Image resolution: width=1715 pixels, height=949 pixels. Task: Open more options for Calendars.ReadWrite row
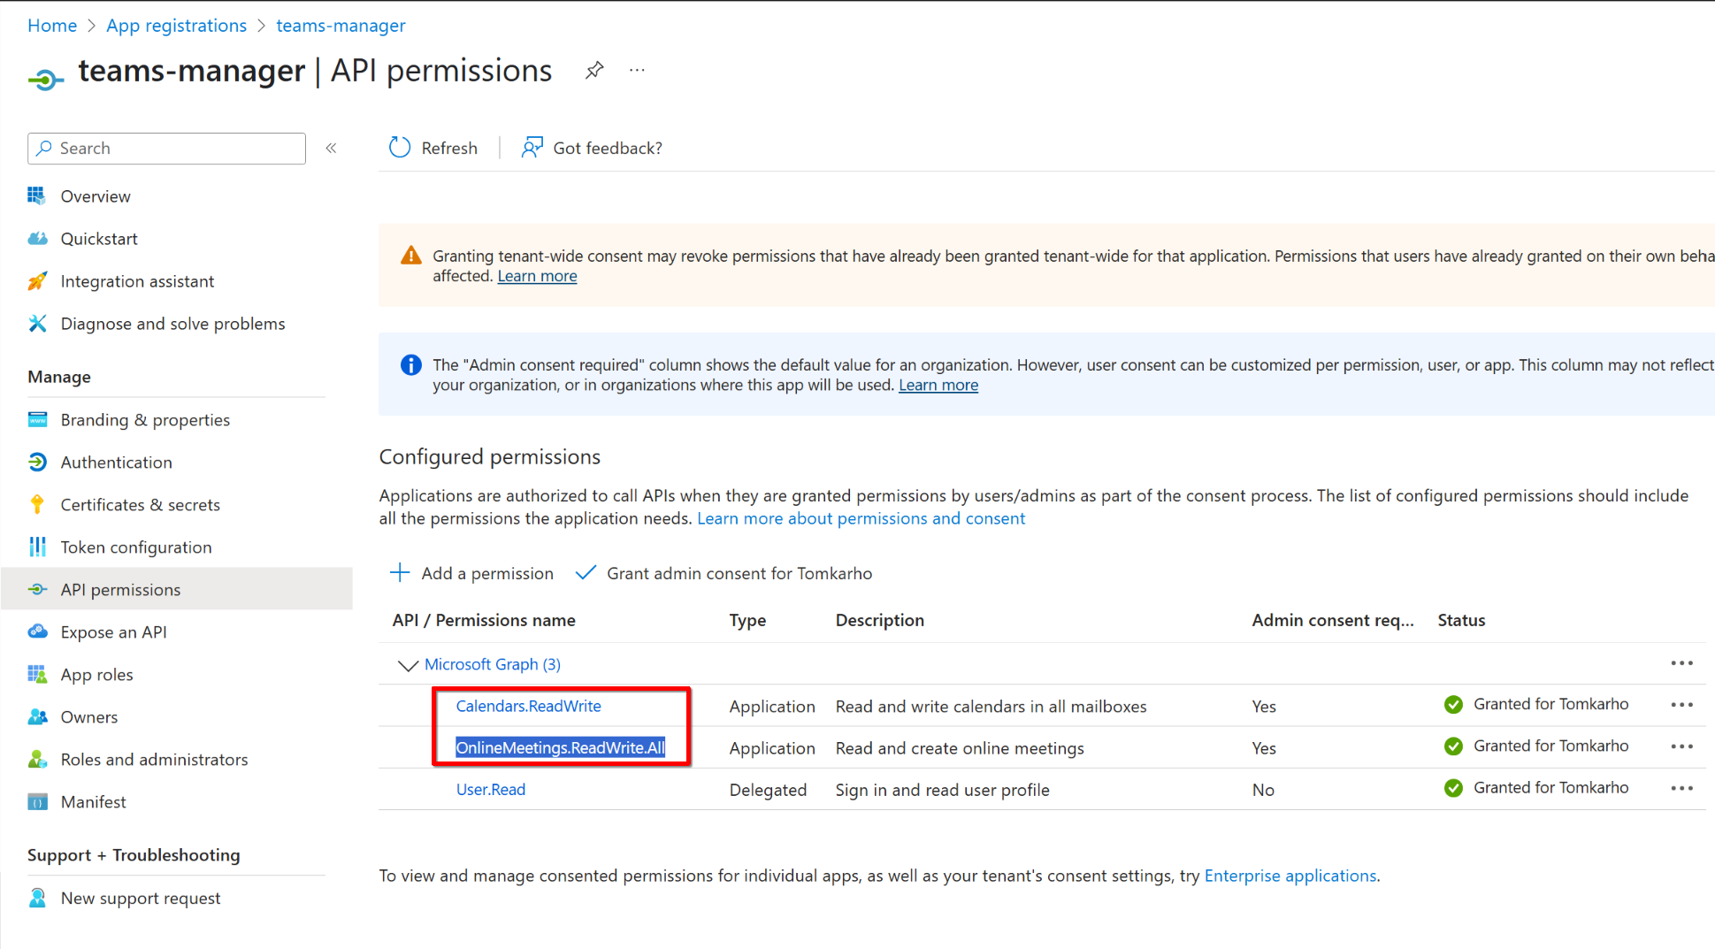(x=1681, y=705)
